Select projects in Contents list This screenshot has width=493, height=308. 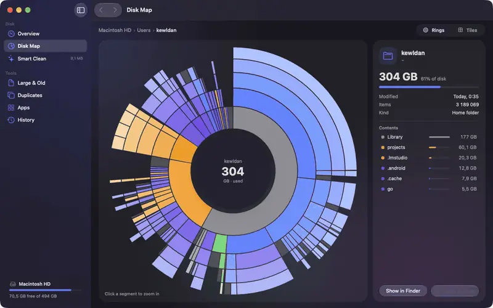429,147
